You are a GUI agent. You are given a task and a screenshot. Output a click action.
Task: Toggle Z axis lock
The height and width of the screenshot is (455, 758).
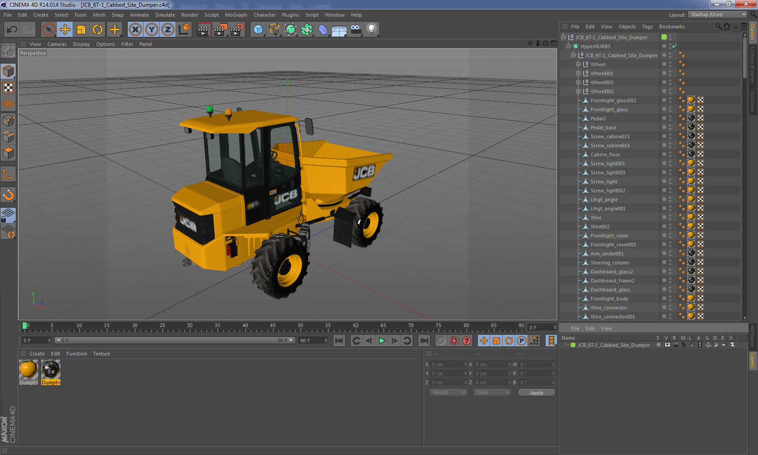point(168,30)
